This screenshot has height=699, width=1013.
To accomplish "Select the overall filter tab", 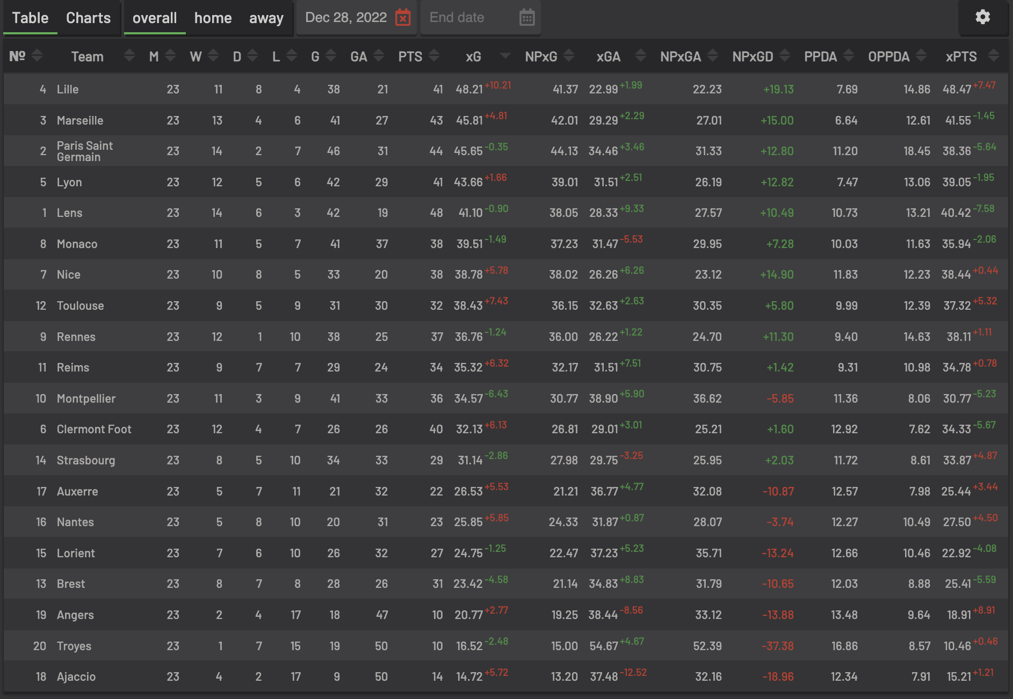I will pyautogui.click(x=155, y=18).
